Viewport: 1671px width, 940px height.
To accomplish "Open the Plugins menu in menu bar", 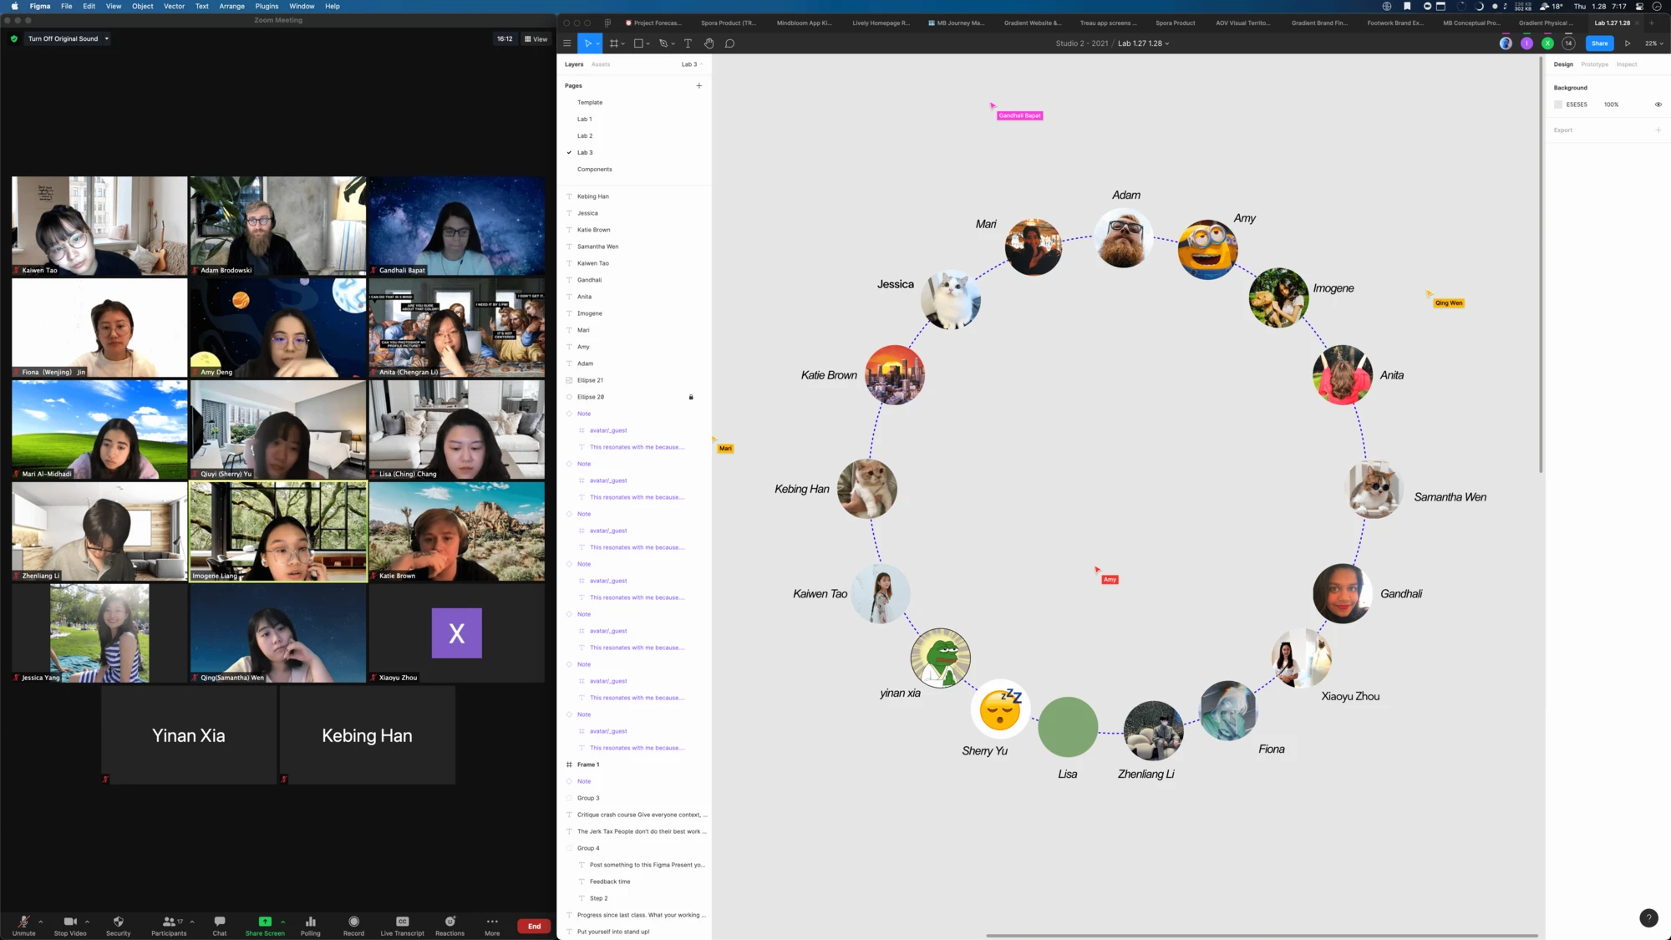I will pos(267,6).
